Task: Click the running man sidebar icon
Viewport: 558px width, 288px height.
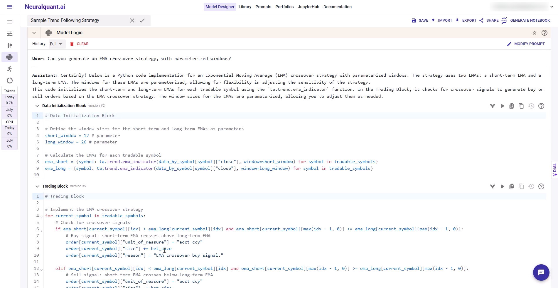Action: pos(10,69)
